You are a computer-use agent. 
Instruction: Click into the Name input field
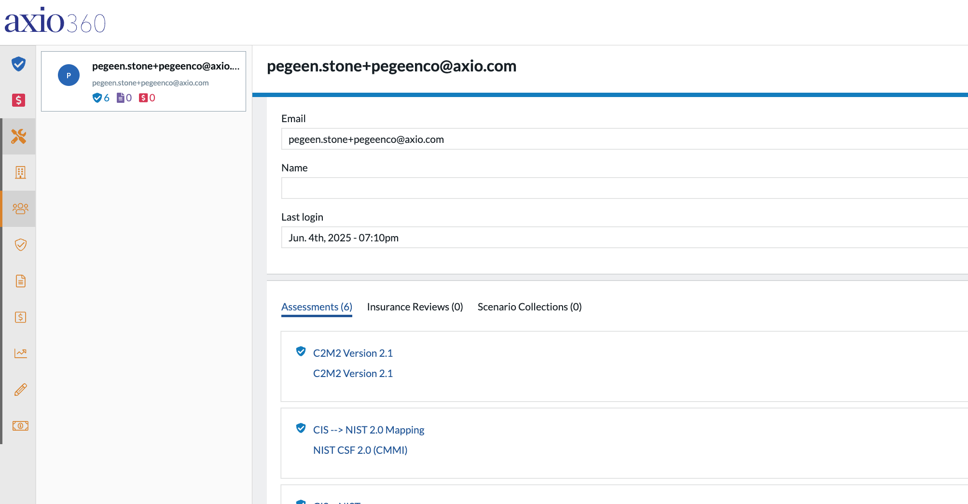point(624,188)
